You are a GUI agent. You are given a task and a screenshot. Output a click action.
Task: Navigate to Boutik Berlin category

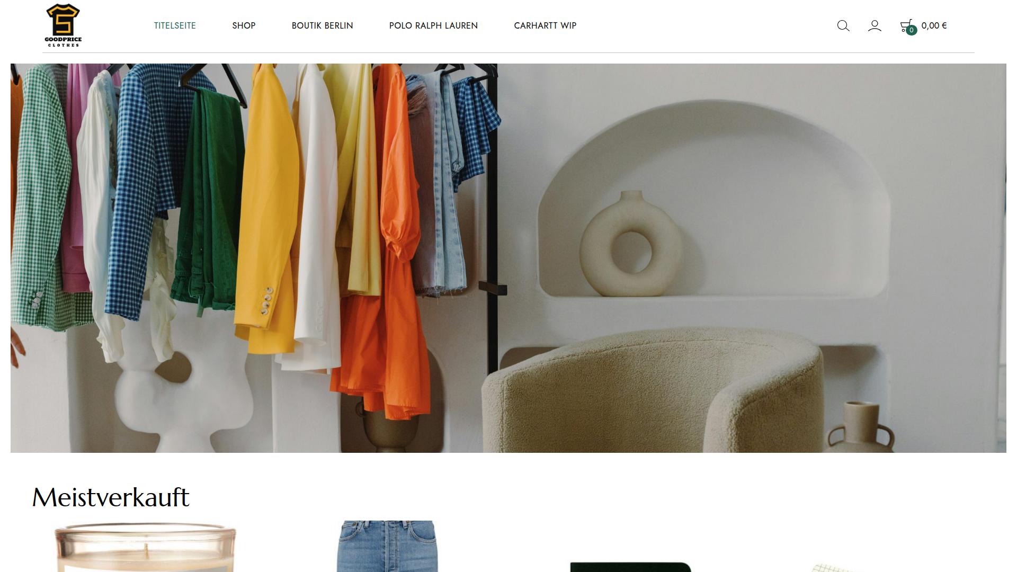point(322,26)
